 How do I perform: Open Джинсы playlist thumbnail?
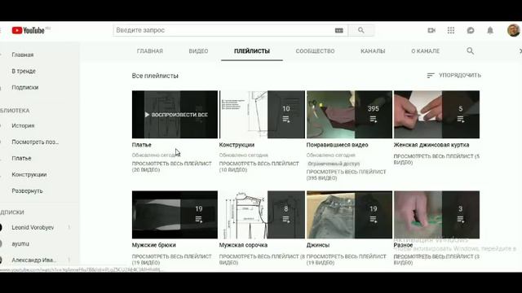tap(349, 215)
